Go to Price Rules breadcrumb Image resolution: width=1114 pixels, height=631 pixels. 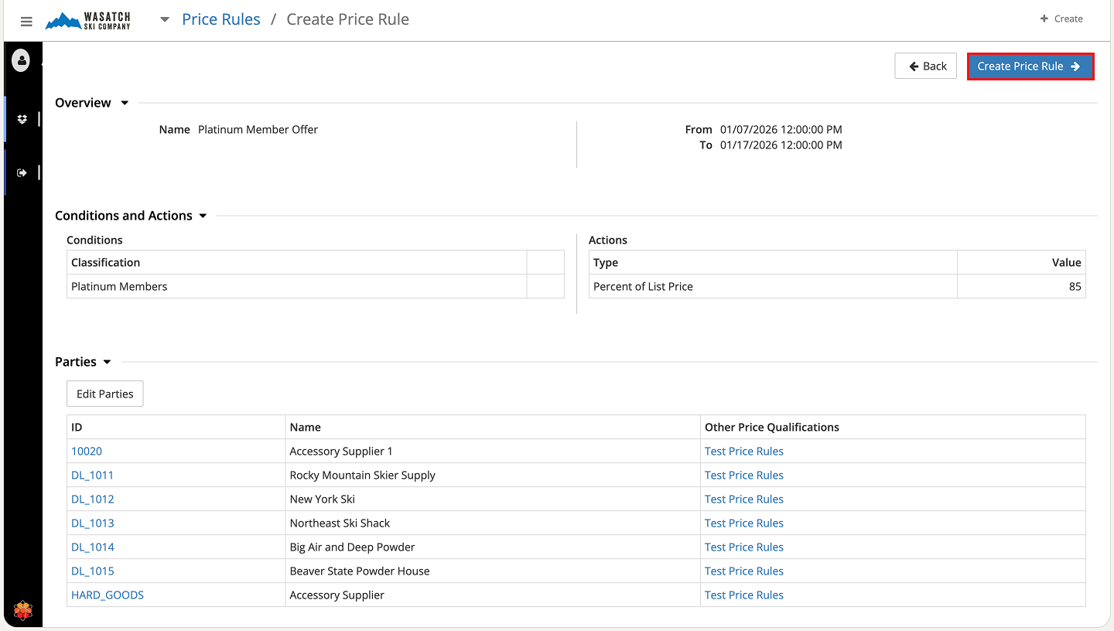coord(221,19)
